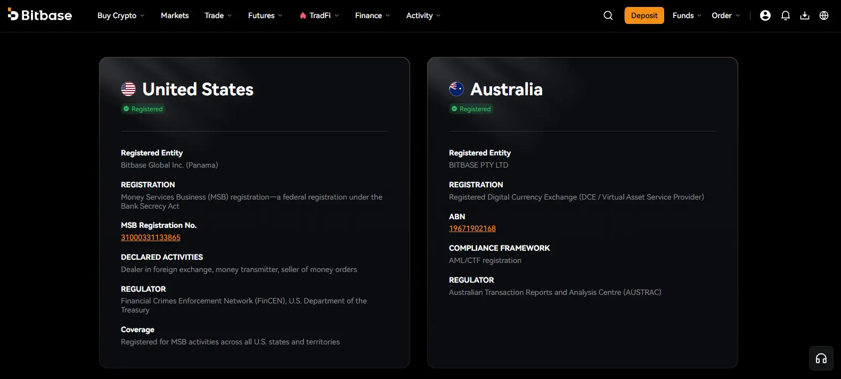Expand the Buy Crypto dropdown

[x=121, y=15]
